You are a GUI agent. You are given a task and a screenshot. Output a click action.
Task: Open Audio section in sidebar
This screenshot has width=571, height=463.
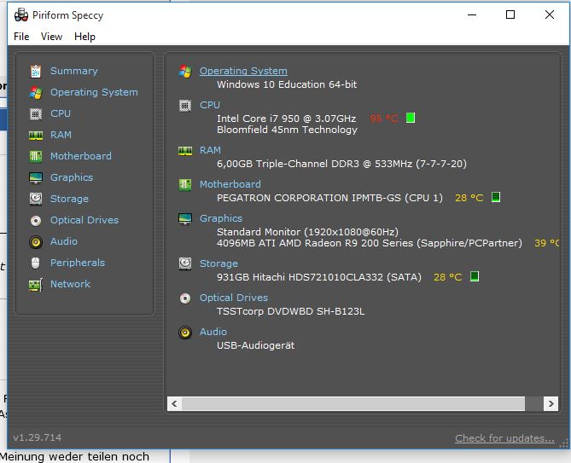point(64,241)
